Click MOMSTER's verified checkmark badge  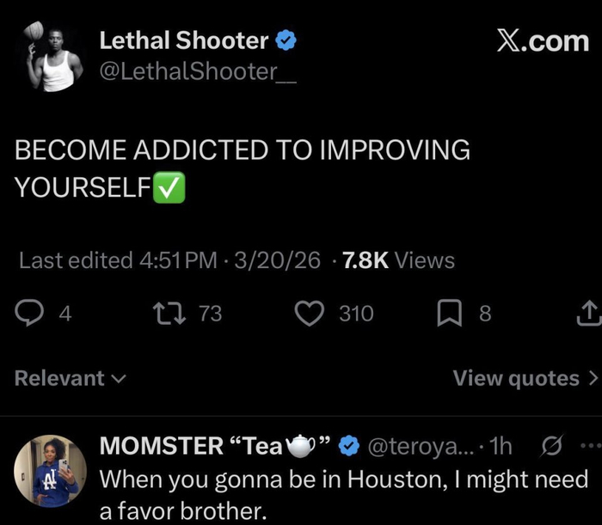(x=348, y=446)
